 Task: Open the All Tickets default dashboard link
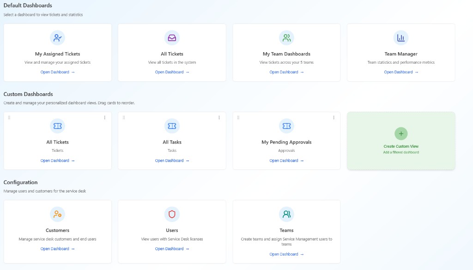[172, 72]
